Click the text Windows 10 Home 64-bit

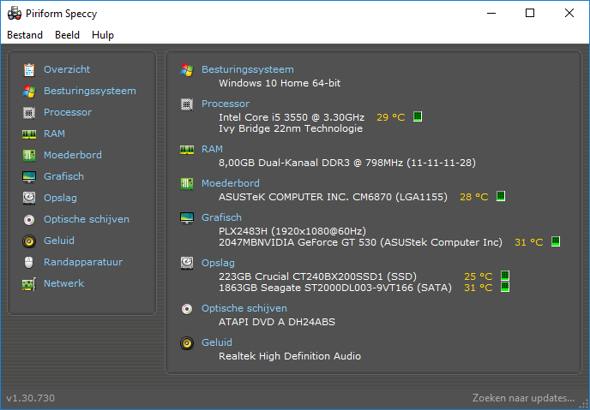[x=280, y=83]
